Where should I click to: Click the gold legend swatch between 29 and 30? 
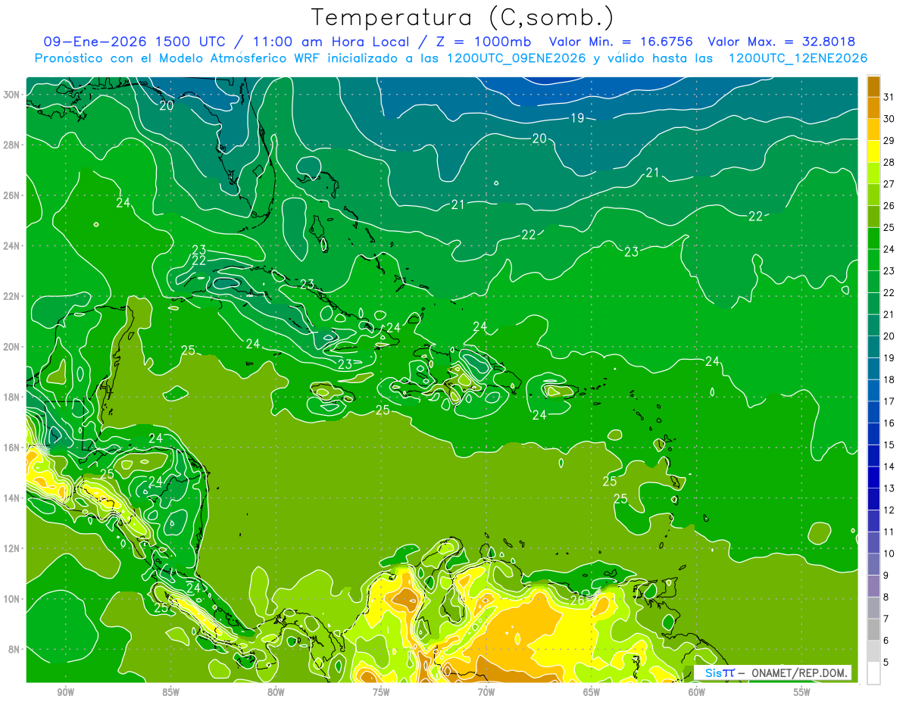click(x=873, y=129)
